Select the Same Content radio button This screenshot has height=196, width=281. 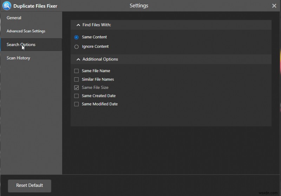(77, 37)
